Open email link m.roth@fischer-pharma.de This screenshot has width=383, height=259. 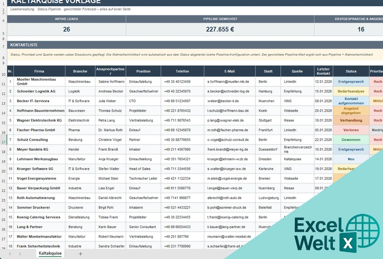pos(228,130)
